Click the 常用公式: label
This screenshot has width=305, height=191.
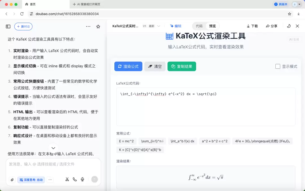(x=124, y=134)
